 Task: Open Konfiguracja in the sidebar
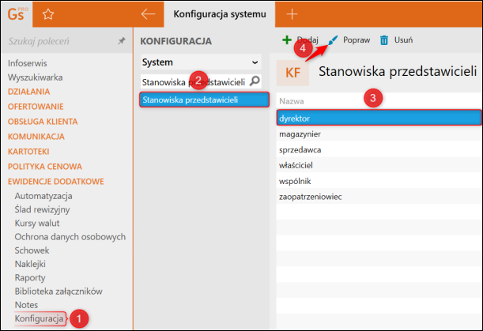(x=39, y=318)
